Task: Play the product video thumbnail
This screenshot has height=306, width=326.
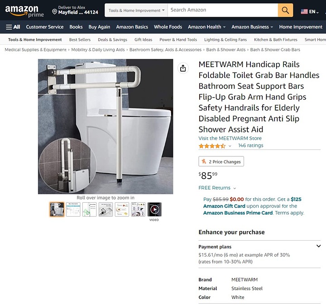Action: 154,209
